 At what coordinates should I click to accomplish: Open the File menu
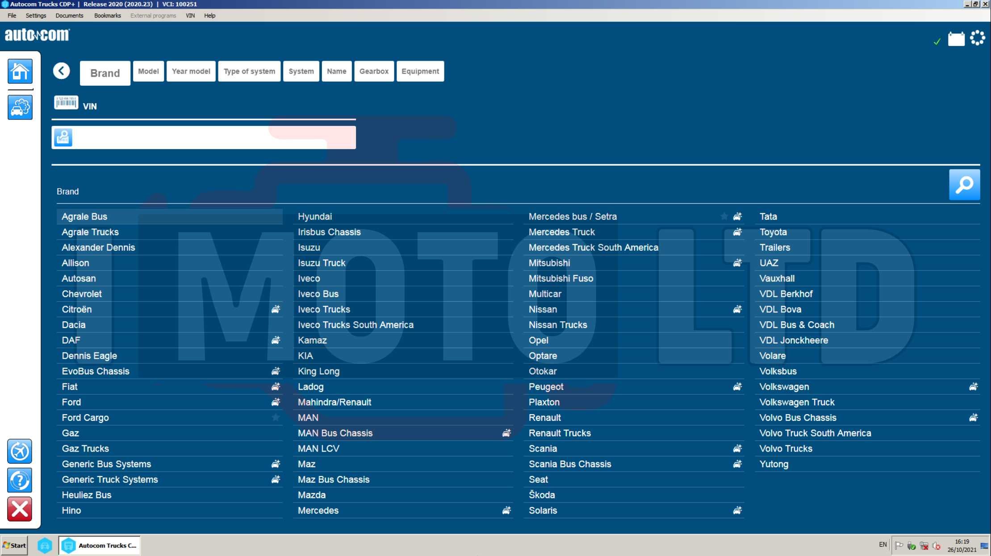(12, 16)
